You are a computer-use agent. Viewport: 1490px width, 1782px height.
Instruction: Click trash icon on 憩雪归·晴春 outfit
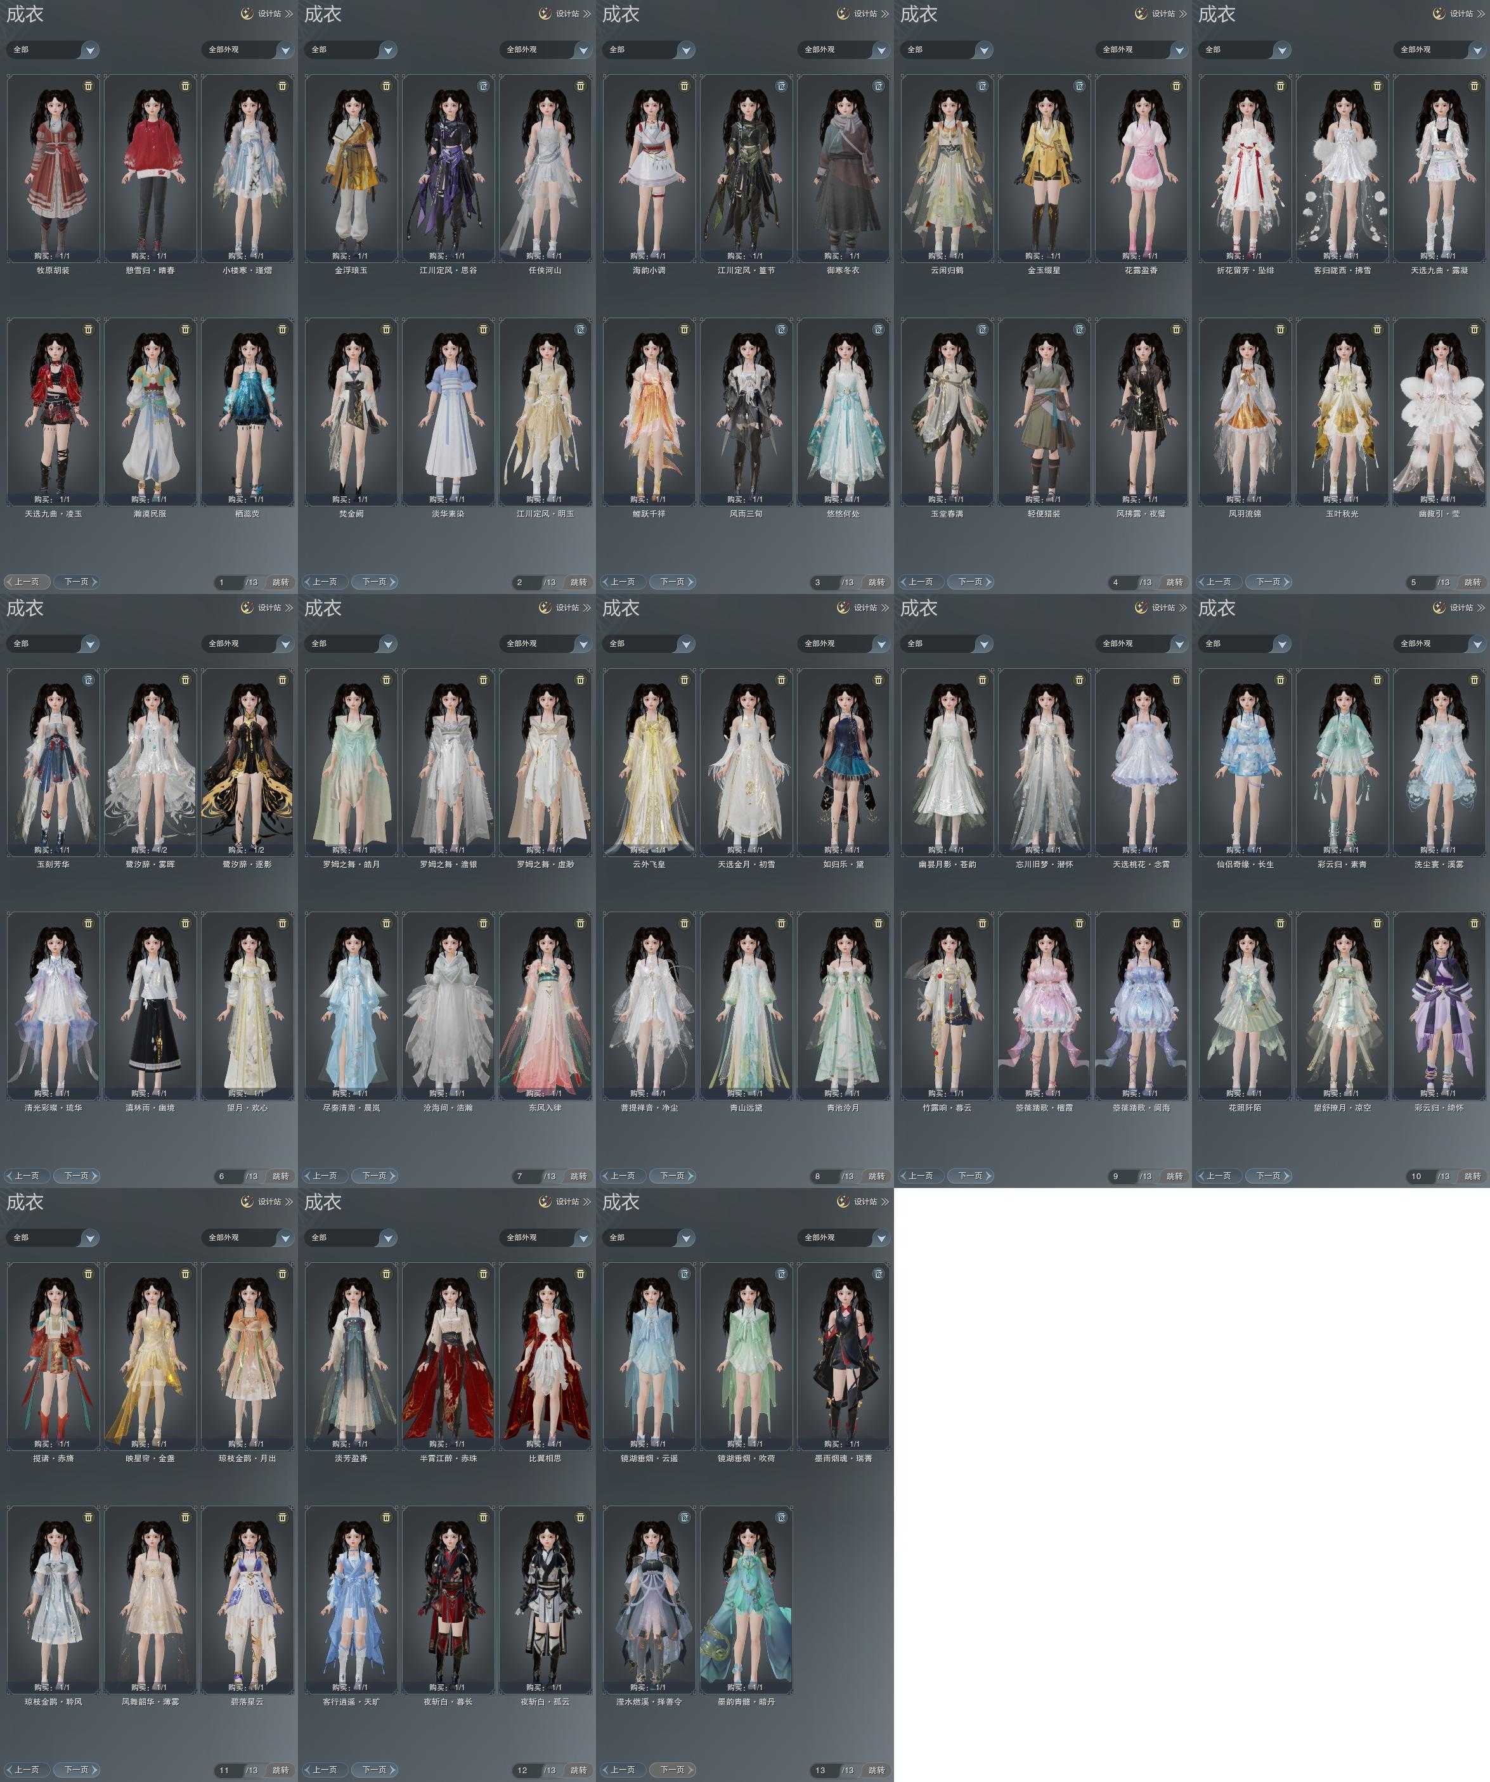[186, 86]
